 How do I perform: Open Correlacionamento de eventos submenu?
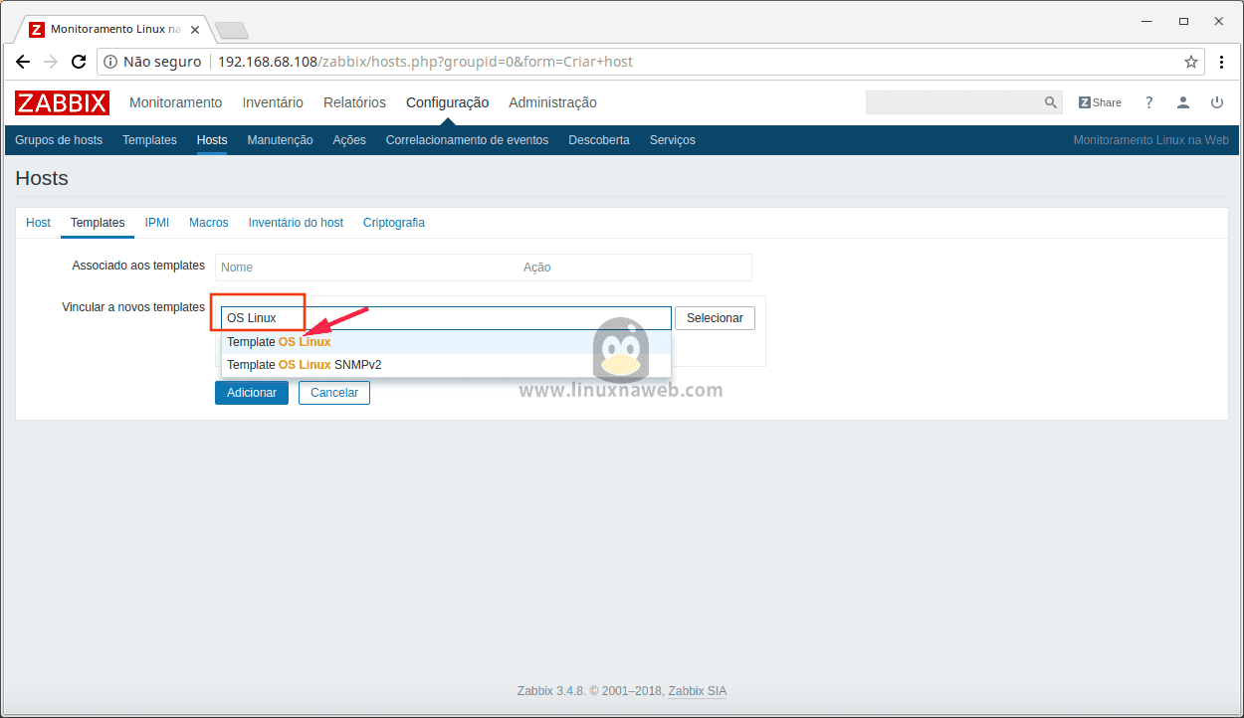(x=467, y=140)
